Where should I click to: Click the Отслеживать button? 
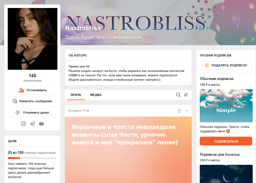[32, 90]
